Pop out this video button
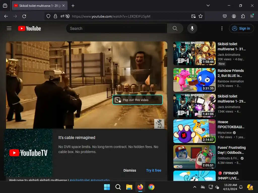Screen dimensions: 258x193 pyautogui.click(x=138, y=100)
